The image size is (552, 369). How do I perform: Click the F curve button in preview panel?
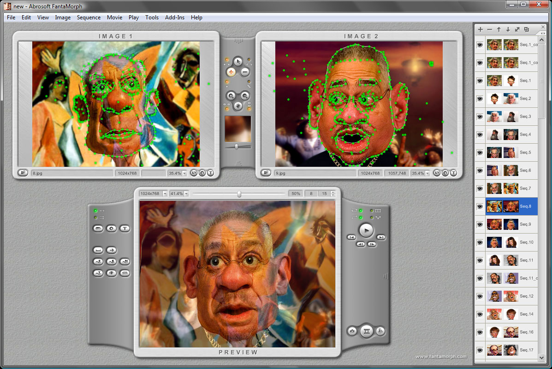click(98, 261)
